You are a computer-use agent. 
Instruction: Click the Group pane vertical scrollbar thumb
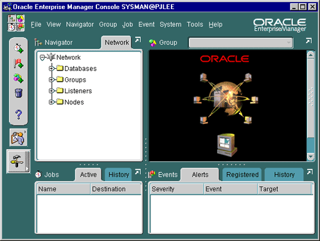(310, 98)
